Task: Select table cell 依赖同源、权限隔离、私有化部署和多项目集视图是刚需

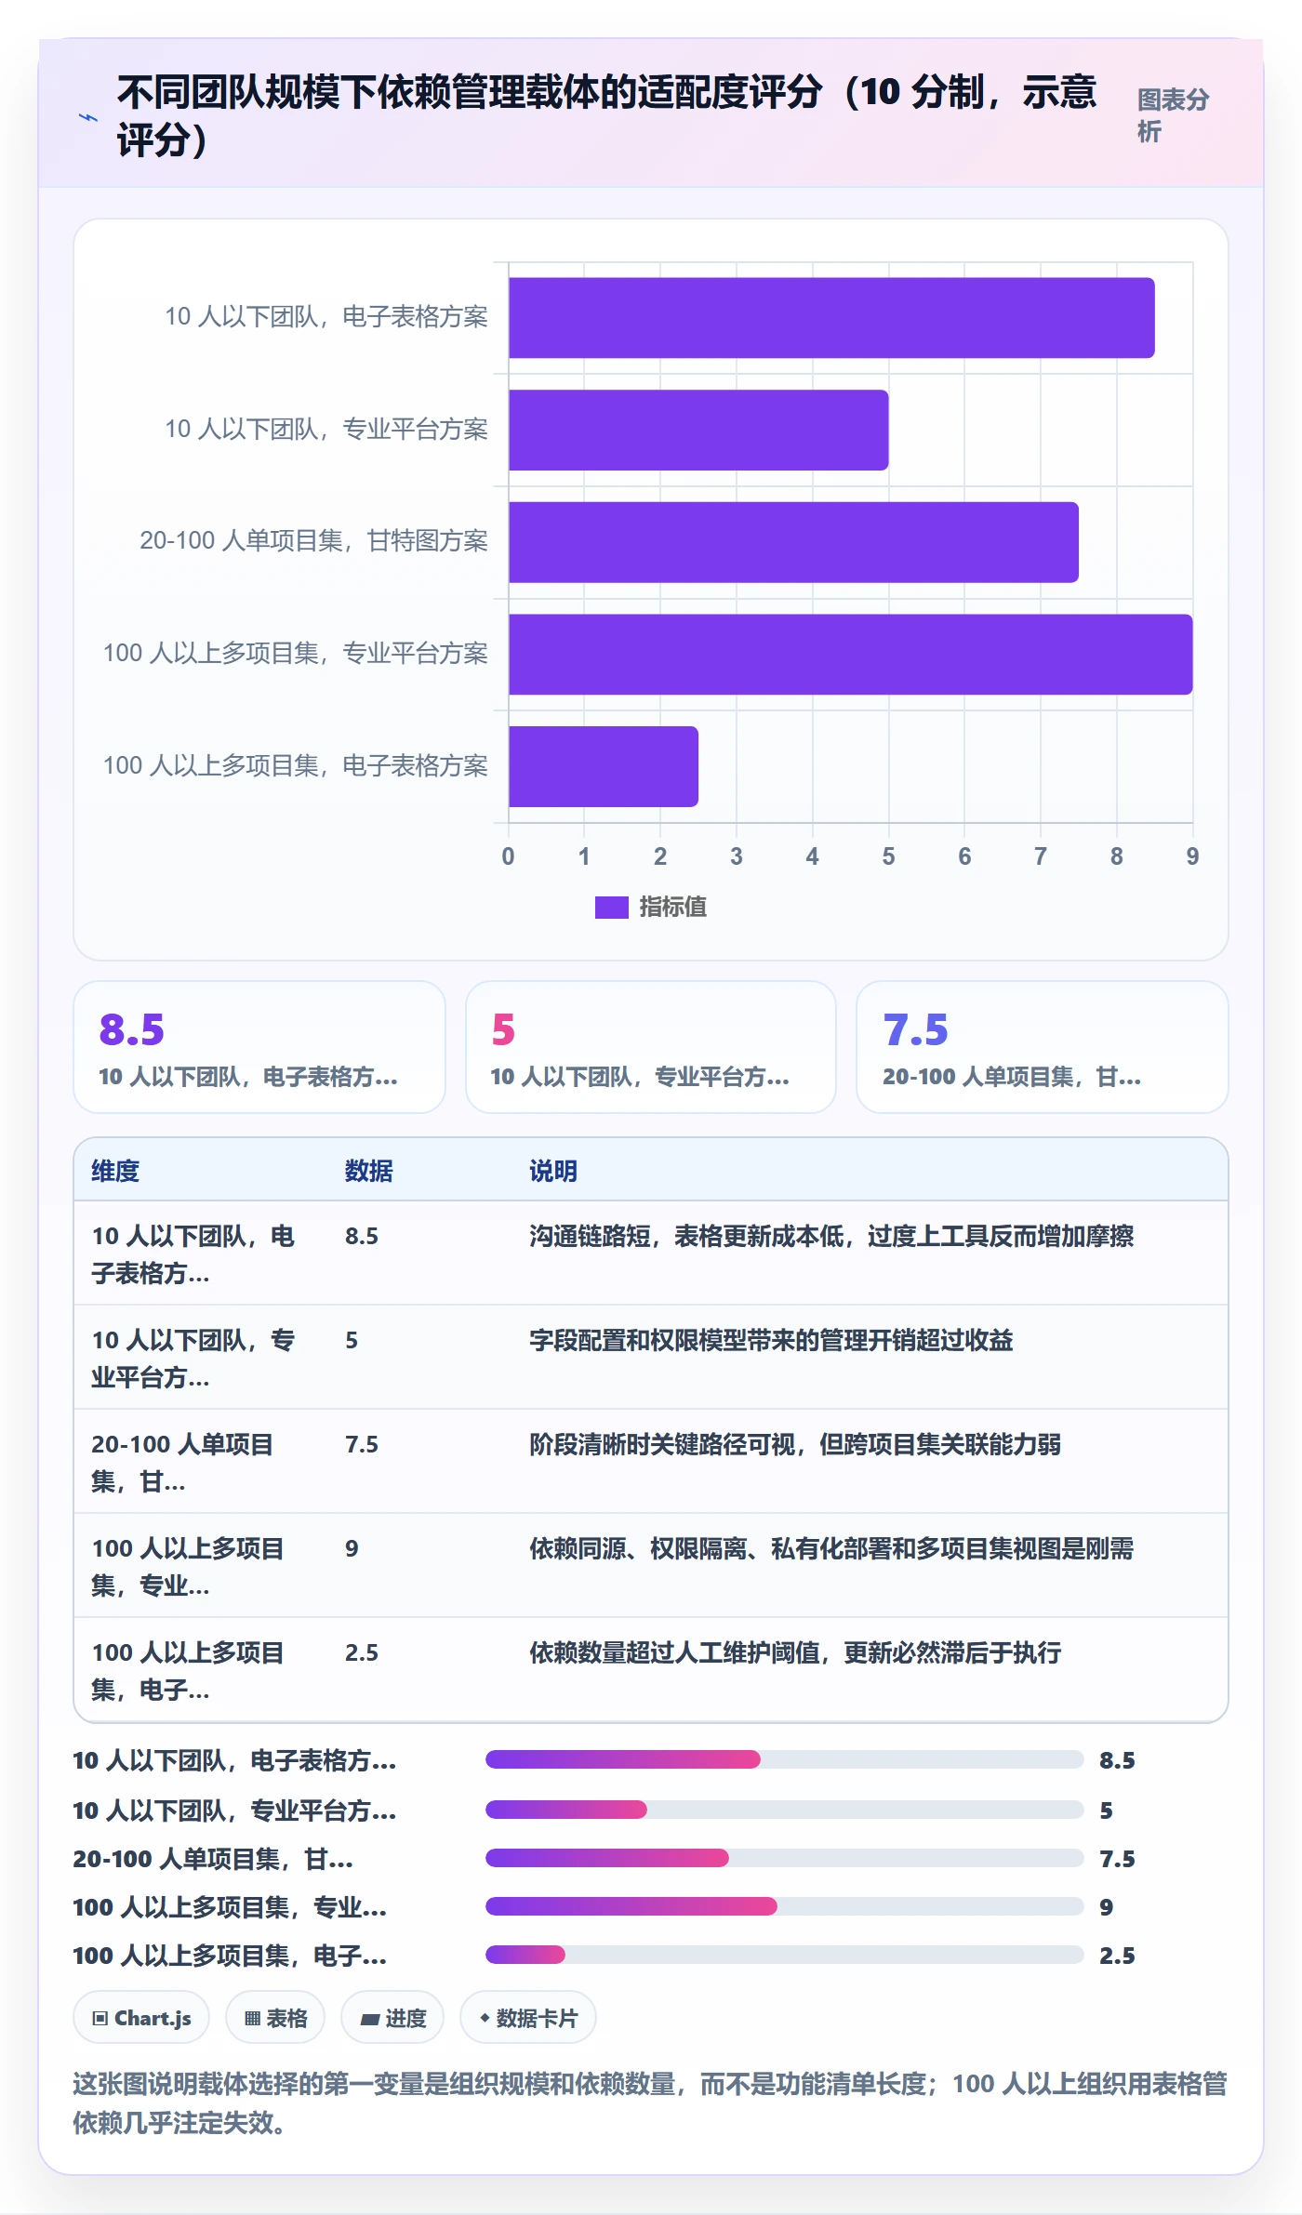Action: [x=831, y=1548]
